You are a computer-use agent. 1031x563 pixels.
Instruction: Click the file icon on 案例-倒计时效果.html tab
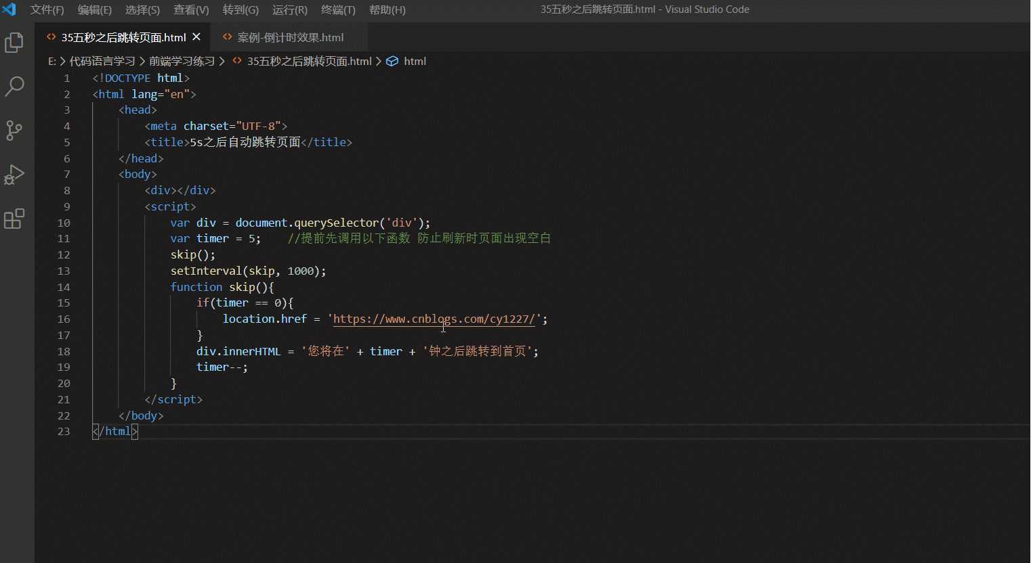pyautogui.click(x=228, y=37)
